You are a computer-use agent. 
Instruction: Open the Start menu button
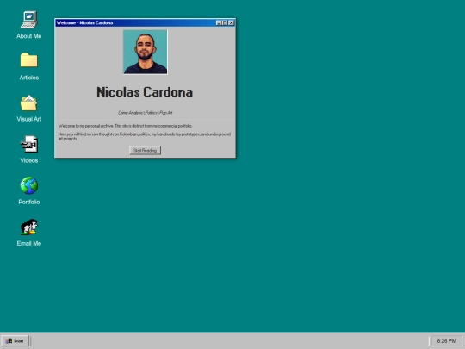pos(15,340)
